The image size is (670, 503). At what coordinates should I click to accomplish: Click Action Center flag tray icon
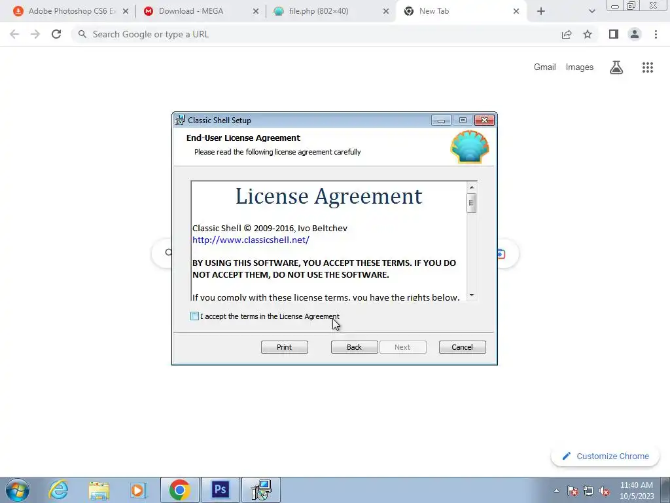pos(573,491)
